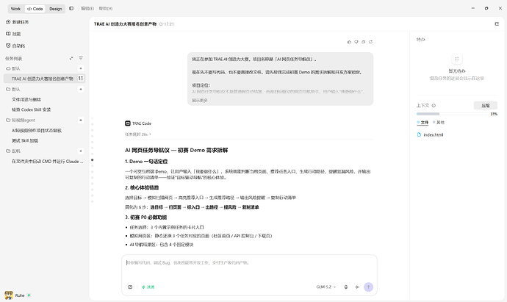Switch to the Code mode tab
The image size is (507, 302).
tap(35, 9)
